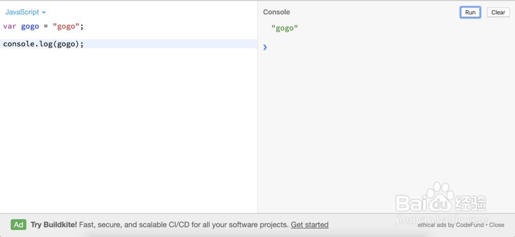Click the Try Buildkite! ad headline
Image resolution: width=515 pixels, height=237 pixels.
[54, 225]
